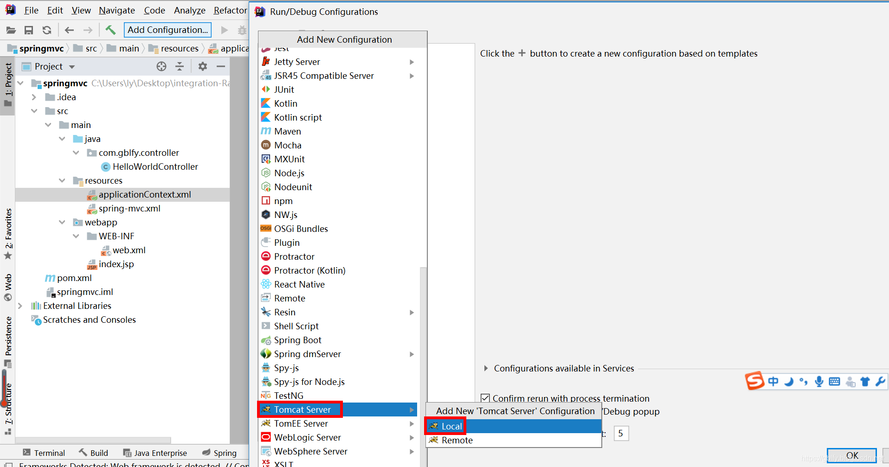Toggle Chinese mode in input toolbar
Image resolution: width=889 pixels, height=467 pixels.
point(773,382)
